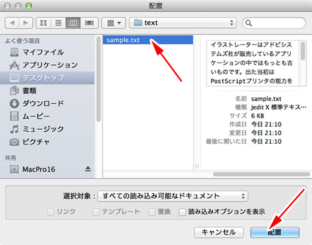This screenshot has height=245, width=312.
Task: Toggle the テンプレート checkbox
Action: pos(96,212)
